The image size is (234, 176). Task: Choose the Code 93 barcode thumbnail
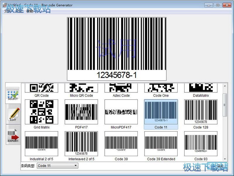pos(201,144)
